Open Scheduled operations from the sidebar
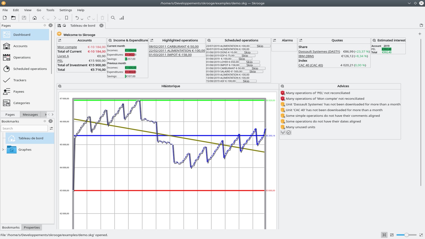Image resolution: width=425 pixels, height=239 pixels. point(30,69)
